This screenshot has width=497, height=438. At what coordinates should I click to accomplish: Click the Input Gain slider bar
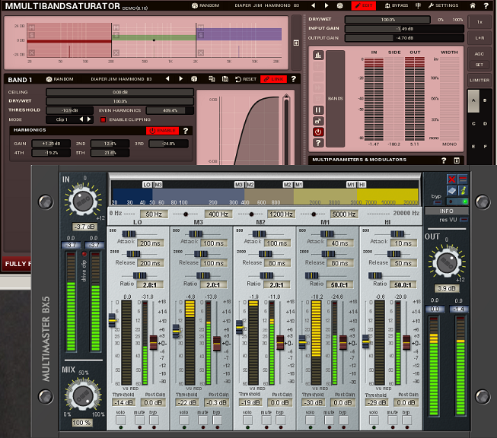click(x=403, y=28)
